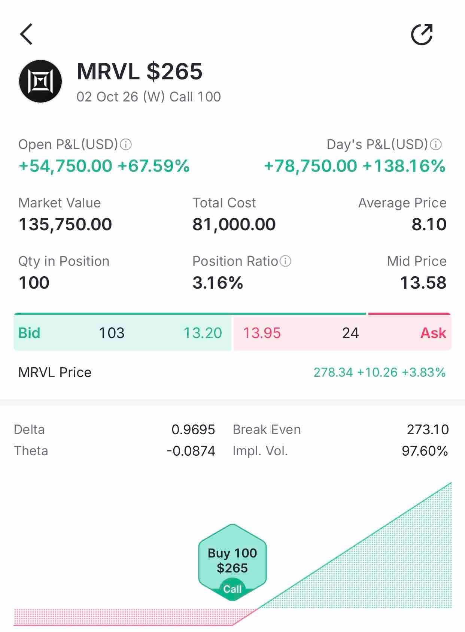465x632 pixels.
Task: Tap the Break Even 273.10 value
Action: click(428, 429)
